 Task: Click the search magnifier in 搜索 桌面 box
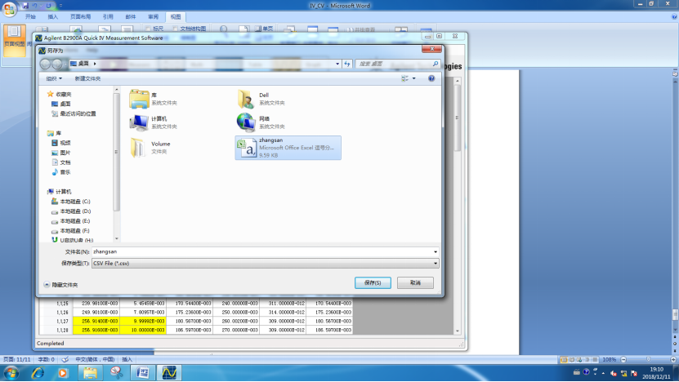[x=436, y=64]
